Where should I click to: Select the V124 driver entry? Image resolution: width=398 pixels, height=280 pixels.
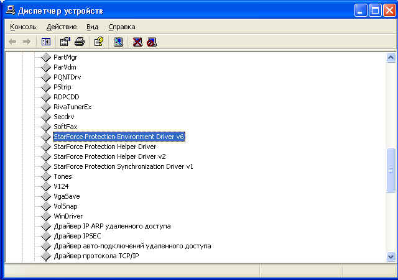pyautogui.click(x=61, y=186)
